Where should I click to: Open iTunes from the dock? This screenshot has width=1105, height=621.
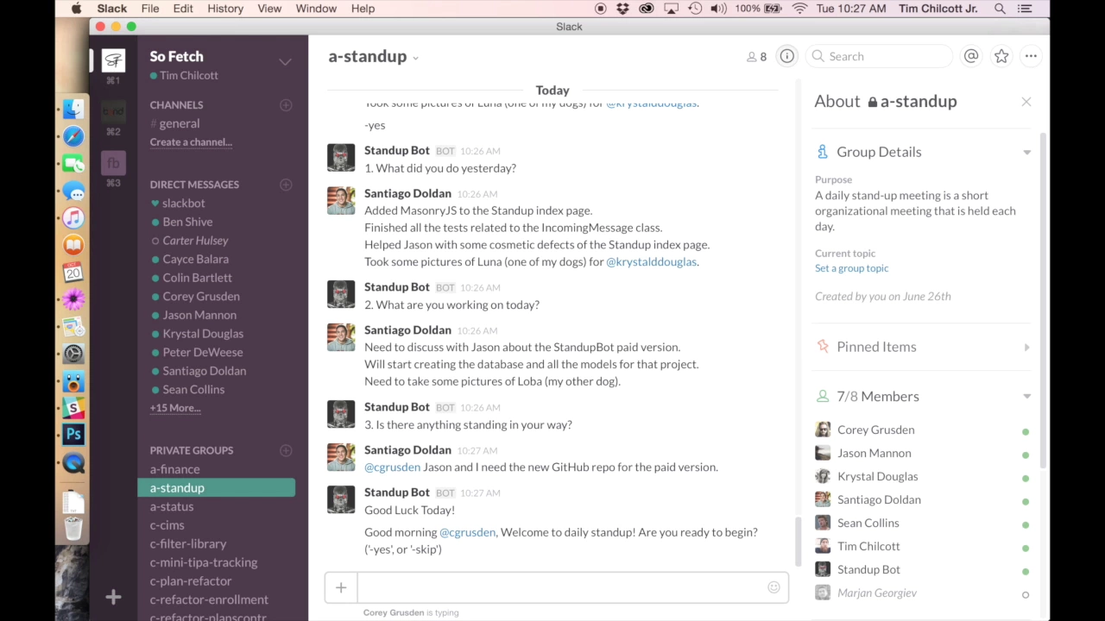[73, 218]
